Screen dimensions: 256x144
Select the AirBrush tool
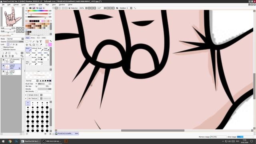coord(34,50)
